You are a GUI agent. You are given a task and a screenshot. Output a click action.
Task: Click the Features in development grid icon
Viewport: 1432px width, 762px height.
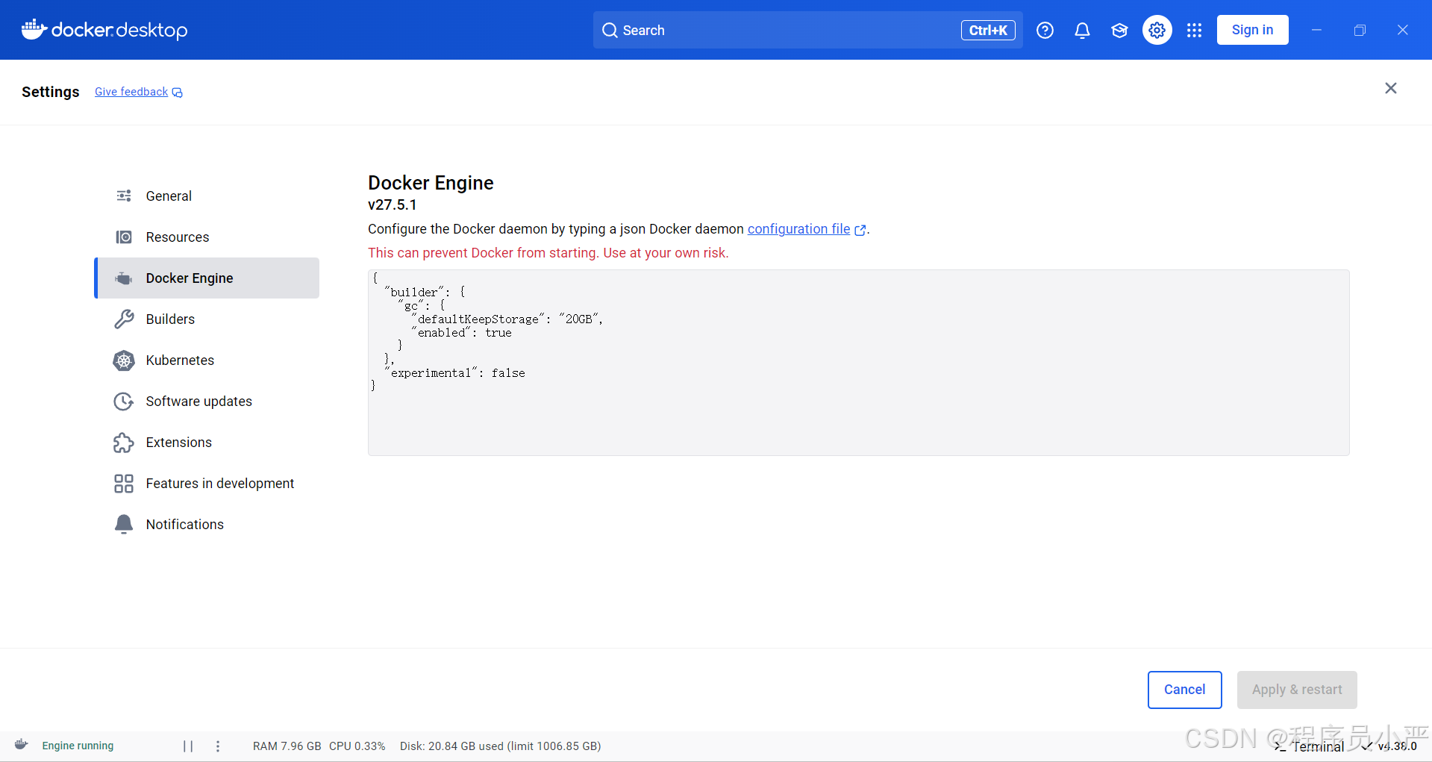(124, 484)
